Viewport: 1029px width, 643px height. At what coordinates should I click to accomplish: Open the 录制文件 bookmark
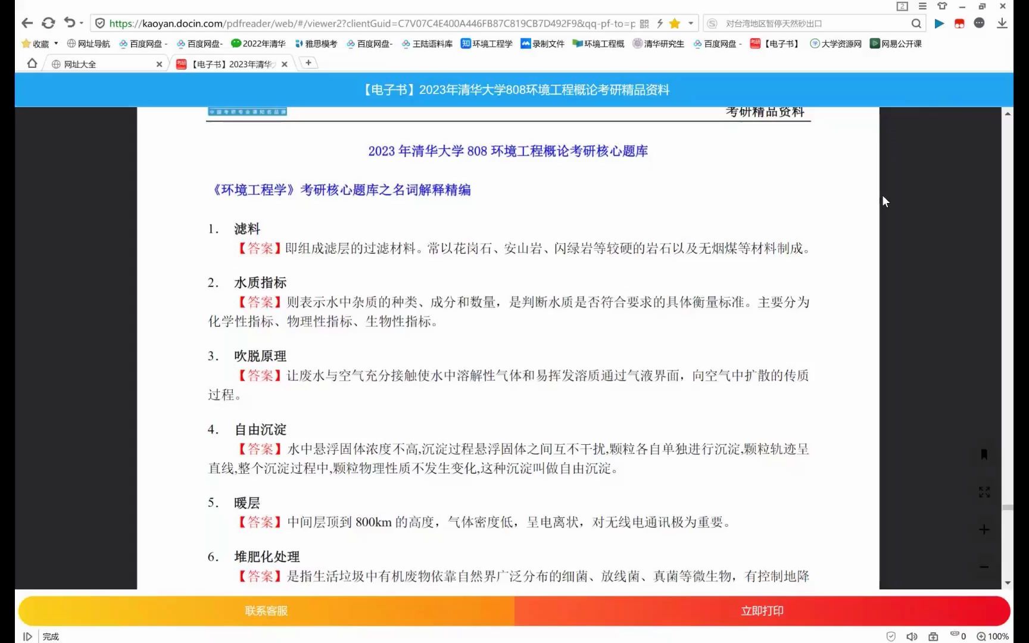click(542, 43)
